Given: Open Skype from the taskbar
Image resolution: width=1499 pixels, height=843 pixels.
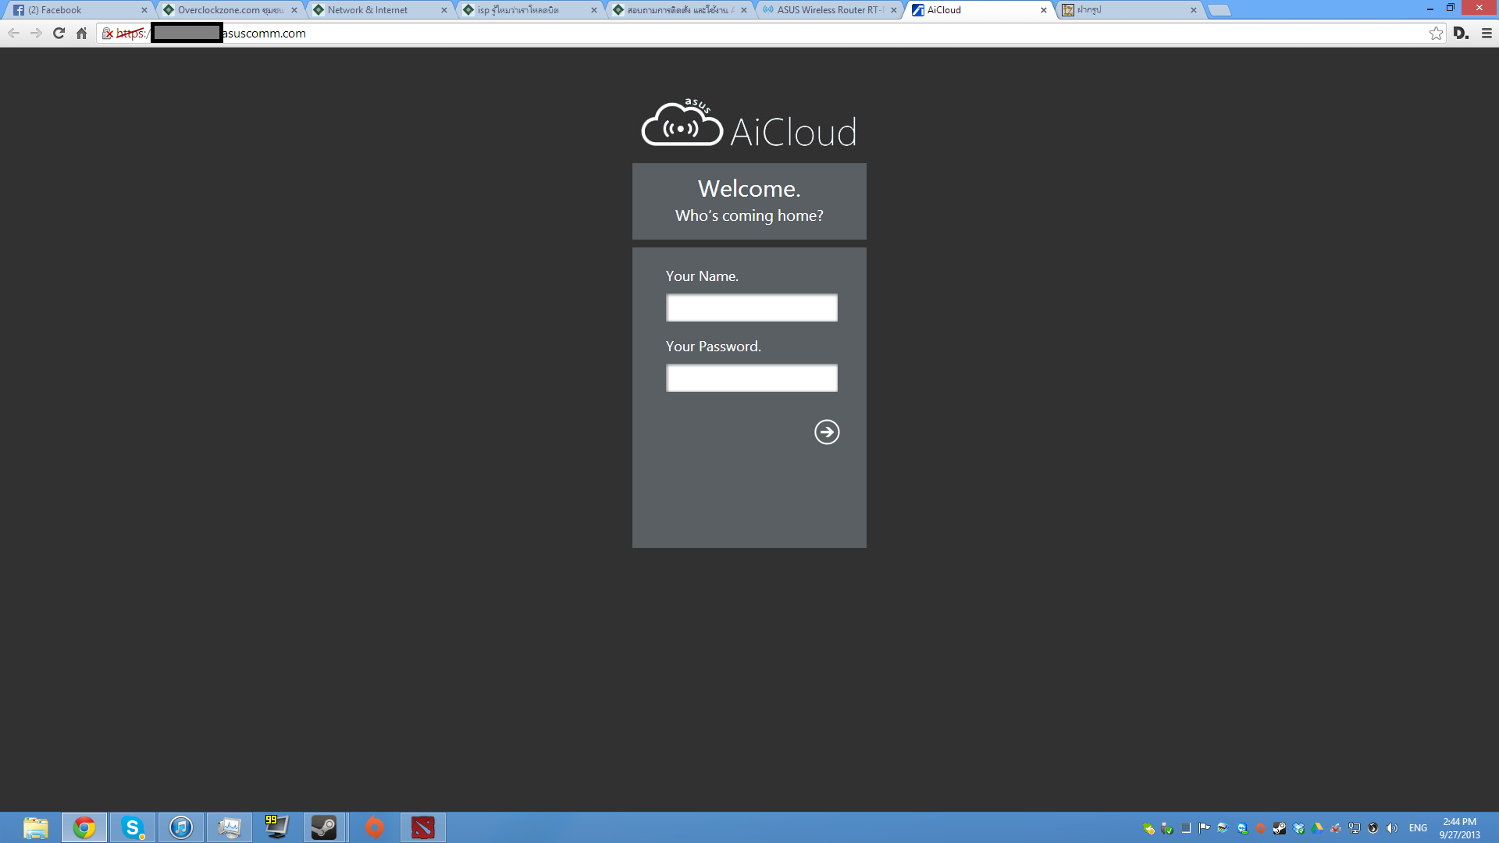Looking at the screenshot, I should [x=133, y=827].
